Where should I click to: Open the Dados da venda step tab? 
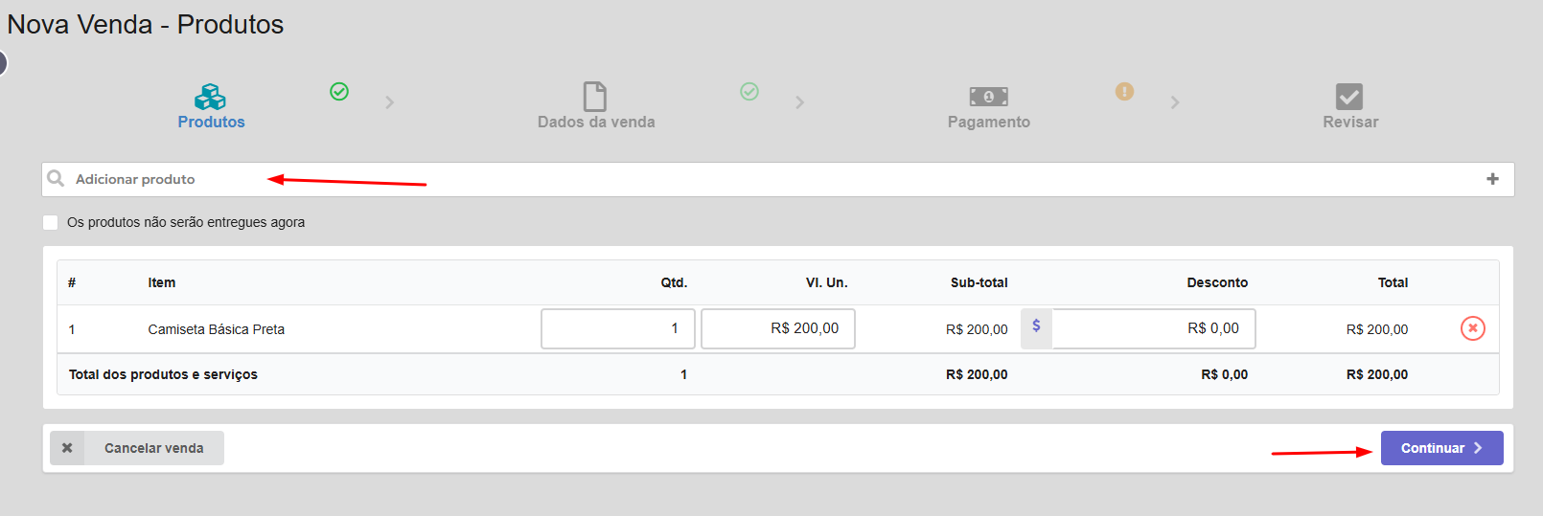click(x=596, y=122)
